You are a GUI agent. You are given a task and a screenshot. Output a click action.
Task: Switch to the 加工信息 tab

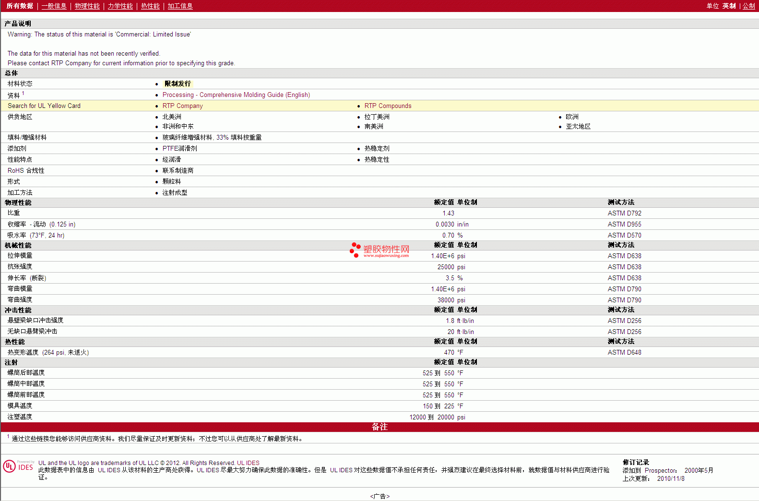[x=180, y=6]
